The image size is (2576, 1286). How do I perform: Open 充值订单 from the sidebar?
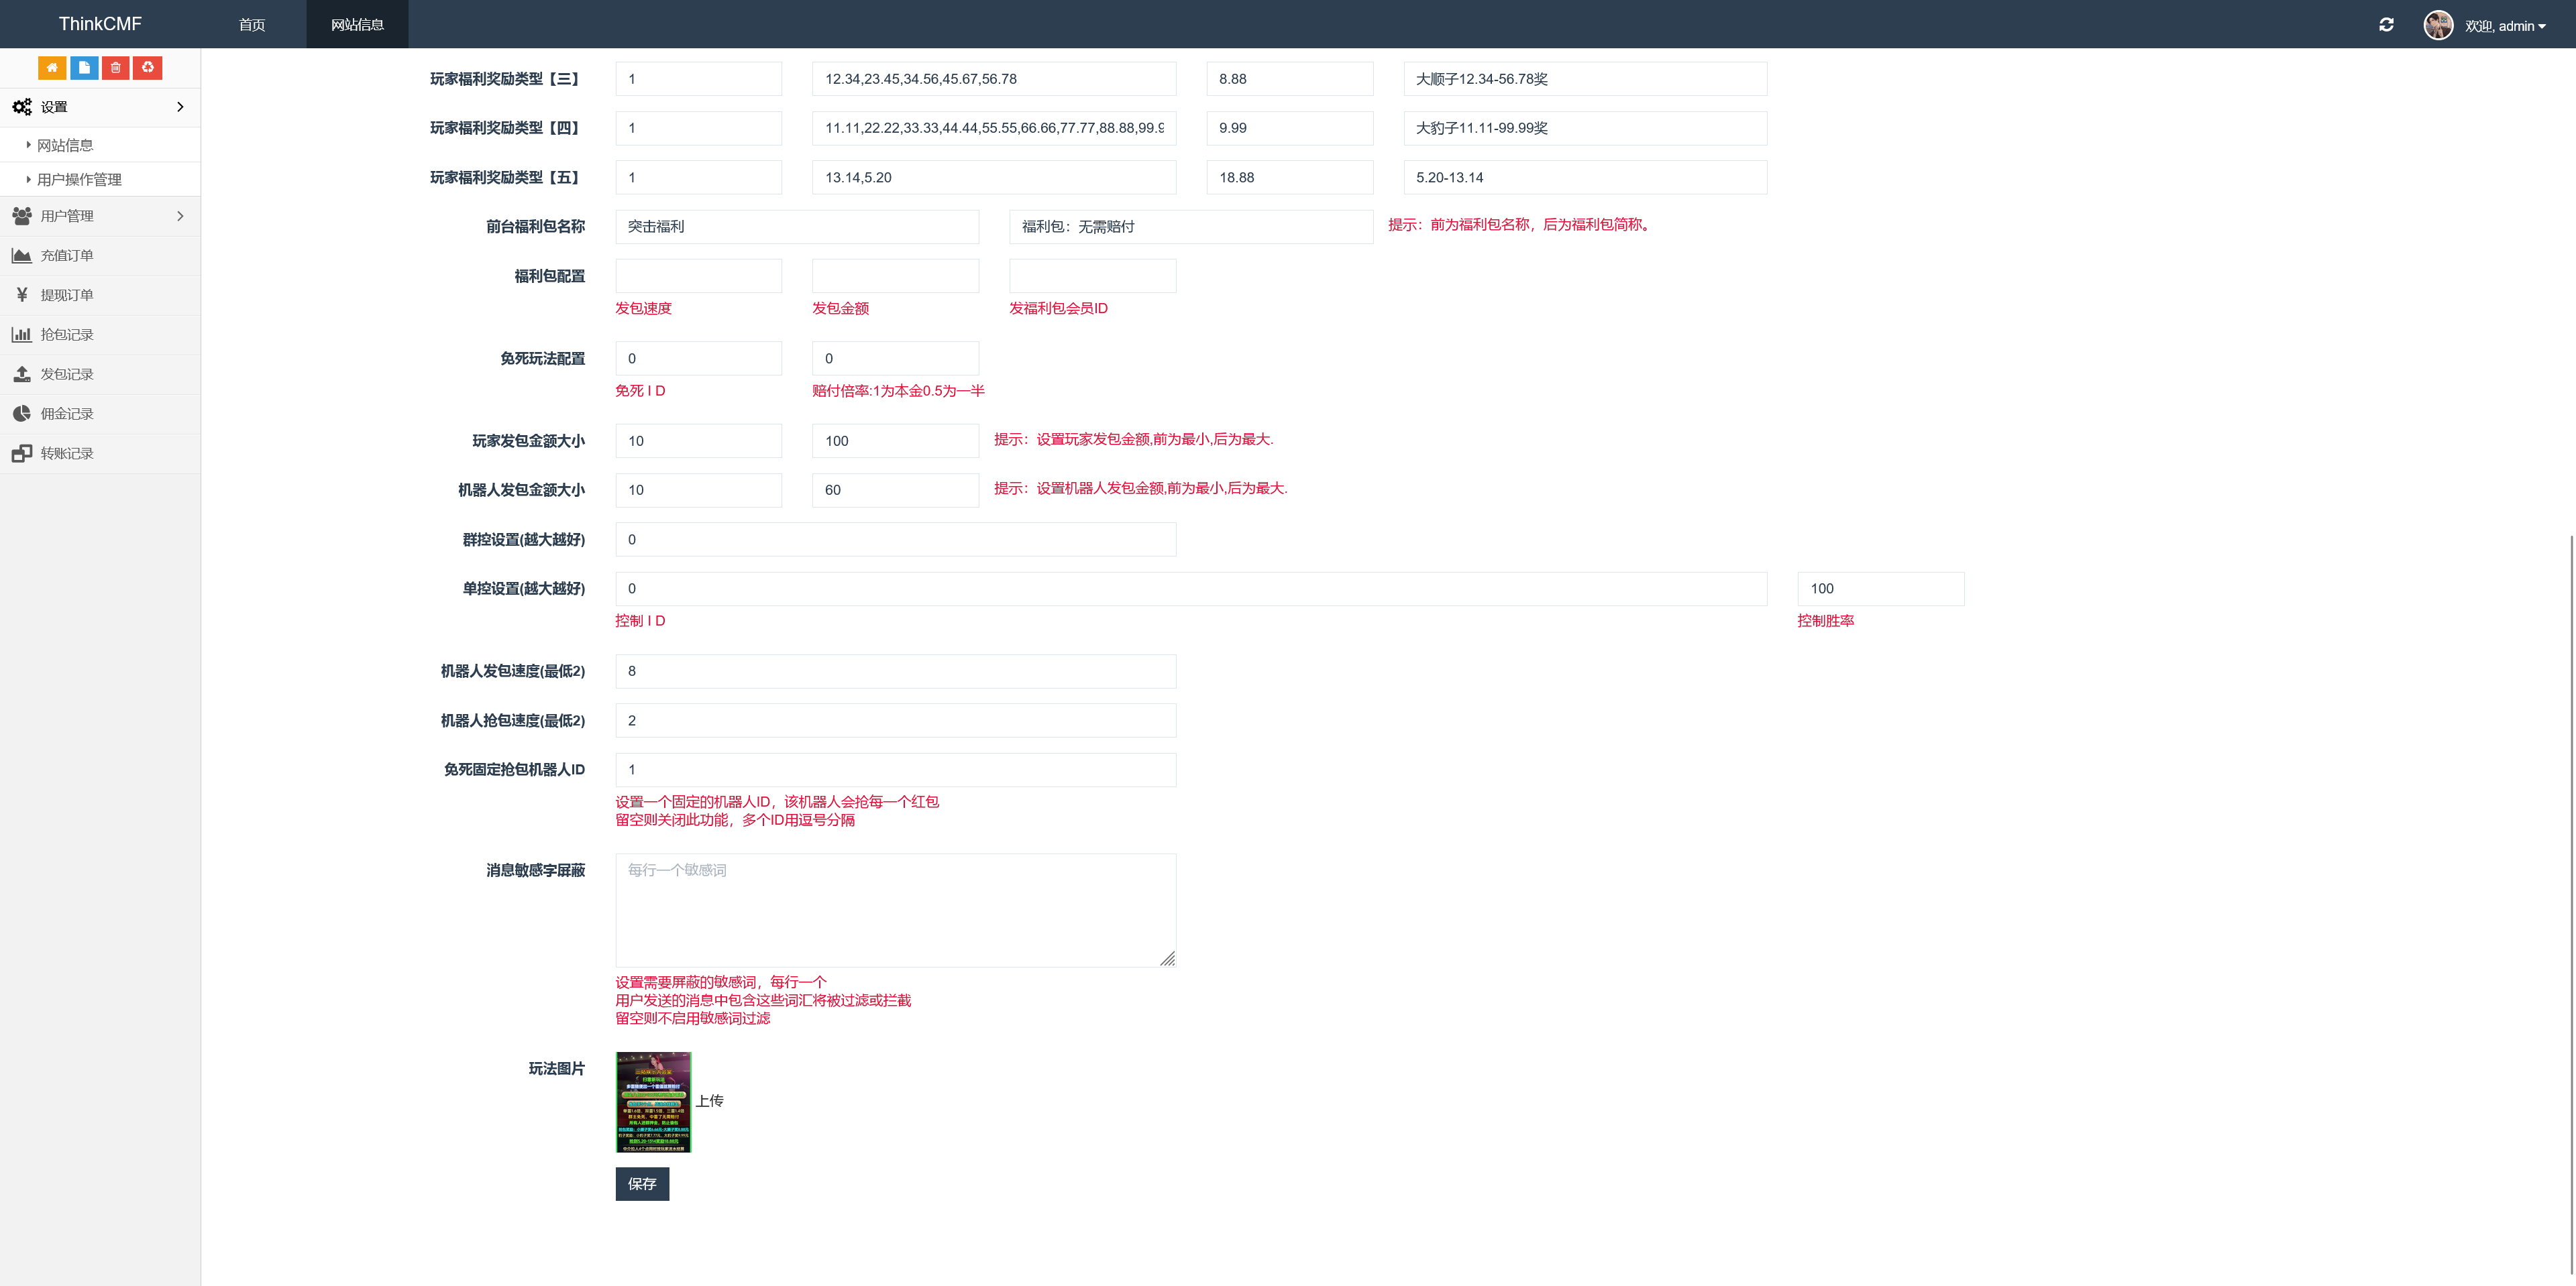click(67, 256)
